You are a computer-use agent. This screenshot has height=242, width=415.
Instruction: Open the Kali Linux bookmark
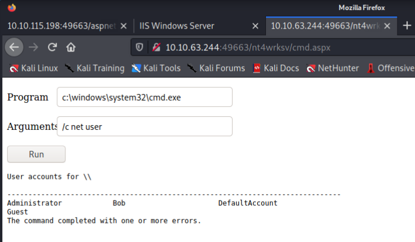pyautogui.click(x=34, y=68)
